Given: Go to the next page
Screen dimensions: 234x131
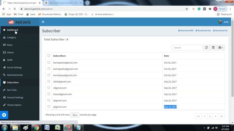Looking at the screenshot, I should 215,116.
